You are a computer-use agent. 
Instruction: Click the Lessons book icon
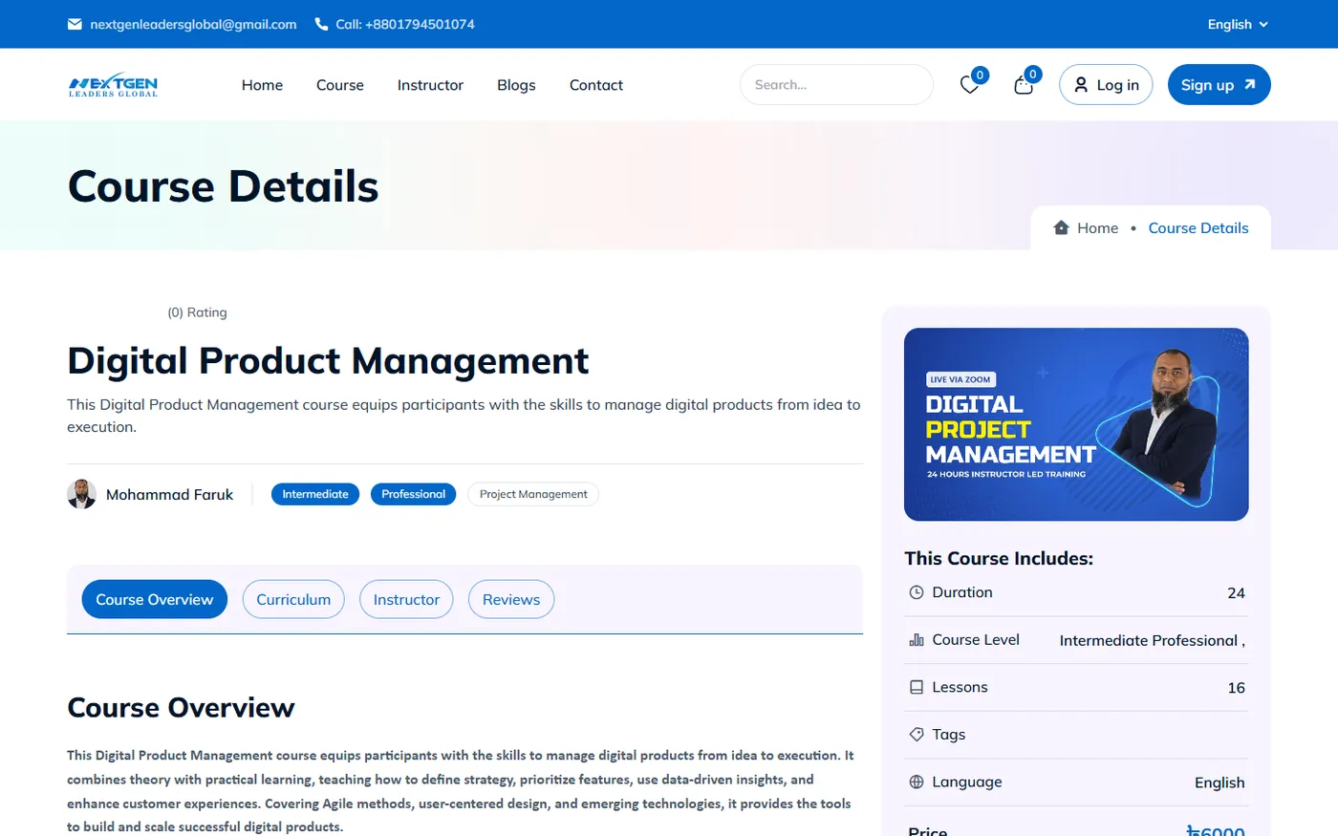pyautogui.click(x=917, y=687)
